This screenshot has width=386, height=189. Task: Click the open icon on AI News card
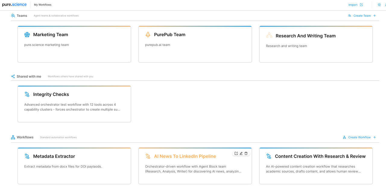pyautogui.click(x=236, y=153)
